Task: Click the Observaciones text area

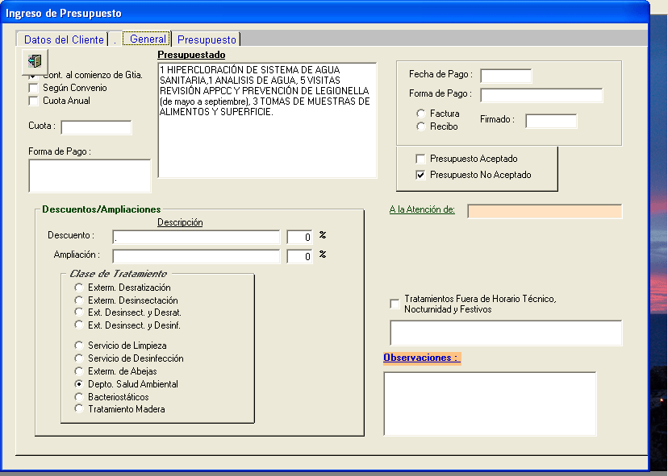Action: (x=490, y=404)
